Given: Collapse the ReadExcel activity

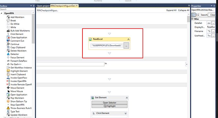Looking at the screenshot, I should (128, 39).
